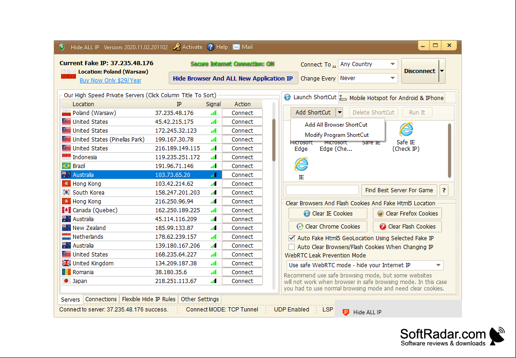Image resolution: width=516 pixels, height=358 pixels.
Task: Open Help via the question mark icon
Action: pos(211,47)
